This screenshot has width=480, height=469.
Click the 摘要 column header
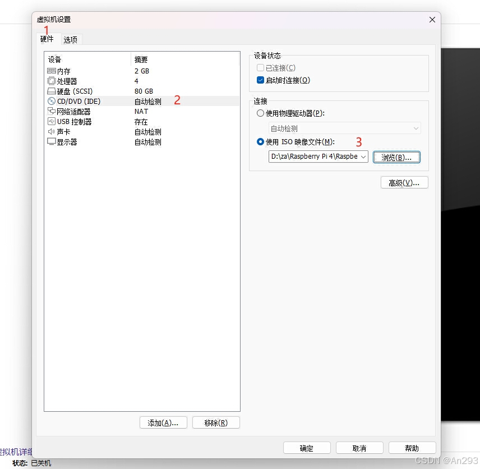pos(141,59)
